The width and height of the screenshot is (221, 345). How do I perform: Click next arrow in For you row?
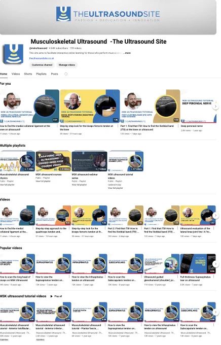click(x=215, y=106)
